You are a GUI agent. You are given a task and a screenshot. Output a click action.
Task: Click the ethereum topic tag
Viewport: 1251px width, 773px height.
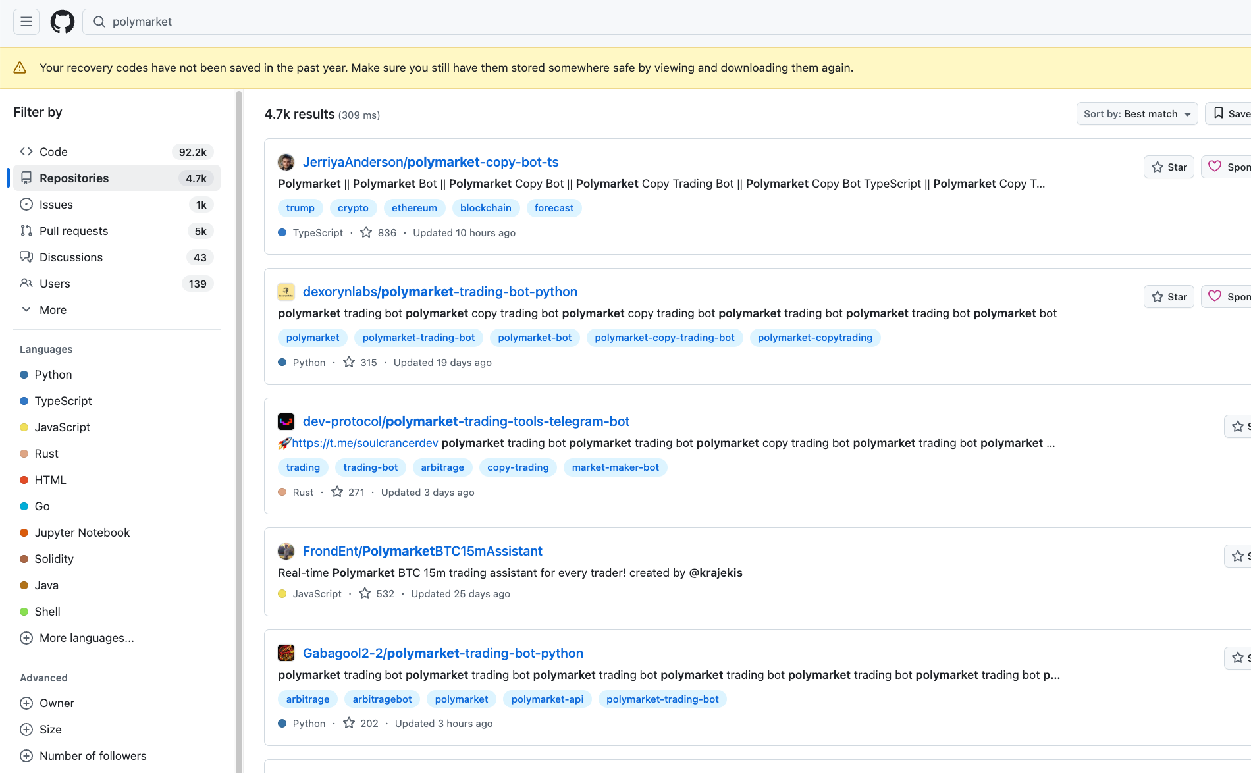click(x=413, y=208)
